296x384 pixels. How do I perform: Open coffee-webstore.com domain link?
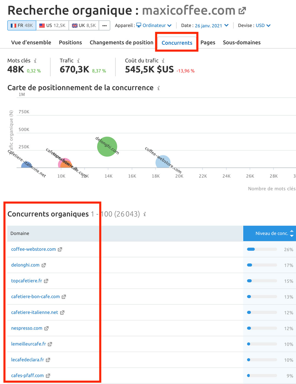pyautogui.click(x=33, y=249)
